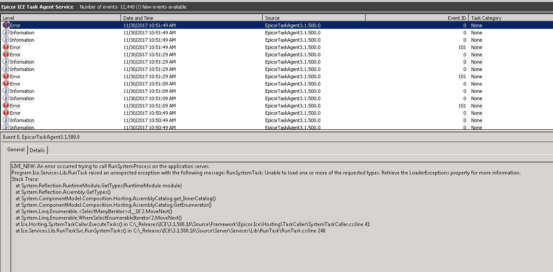This screenshot has width=553, height=272.
Task: Click the 101 Event ID at 10:51:49 AM
Action: tap(462, 47)
